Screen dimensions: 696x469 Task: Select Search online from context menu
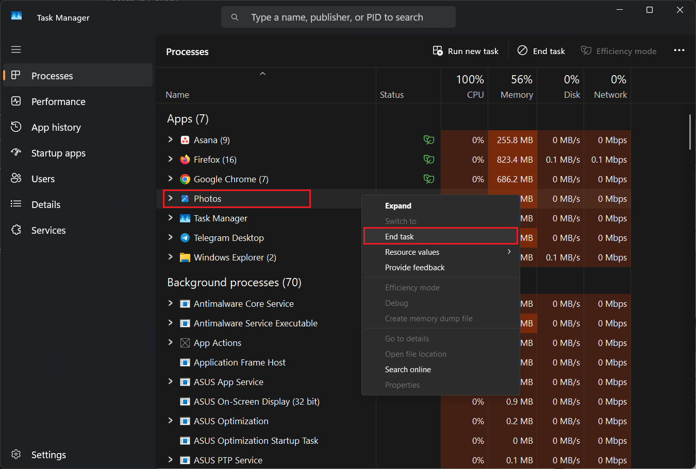tap(408, 370)
